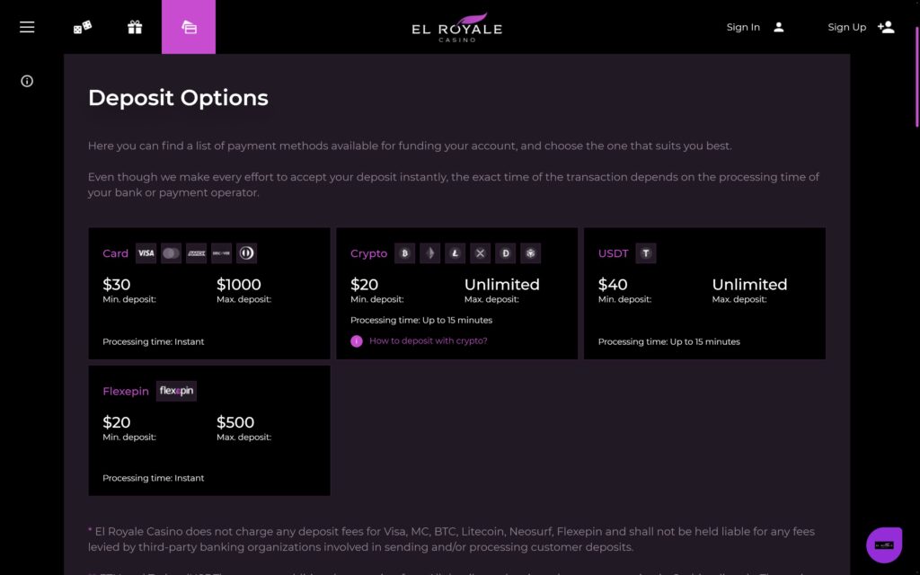This screenshot has width=920, height=575.
Task: Select the Tether icon next to USDT
Action: tap(646, 253)
